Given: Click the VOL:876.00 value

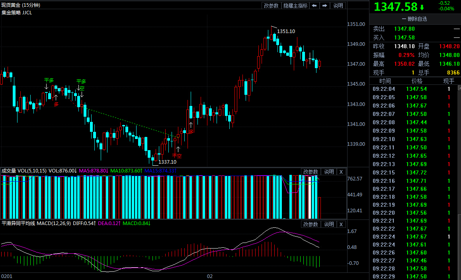Looking at the screenshot, I should coord(63,170).
